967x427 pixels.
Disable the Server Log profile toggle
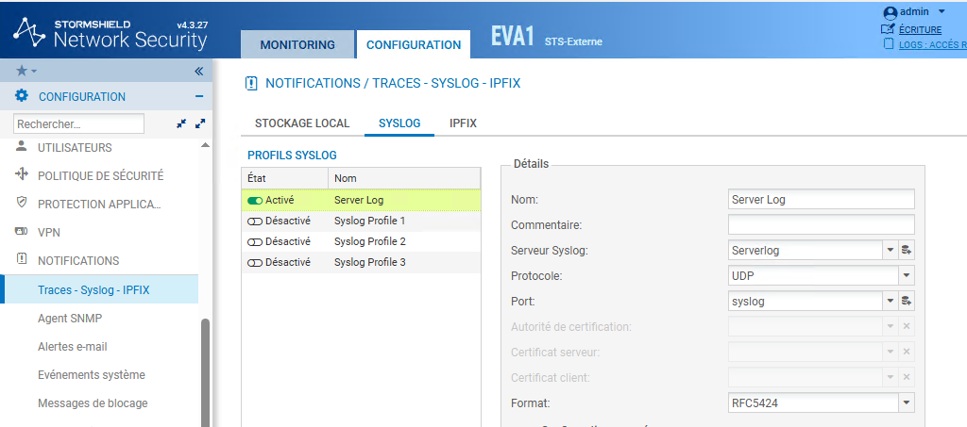(255, 200)
